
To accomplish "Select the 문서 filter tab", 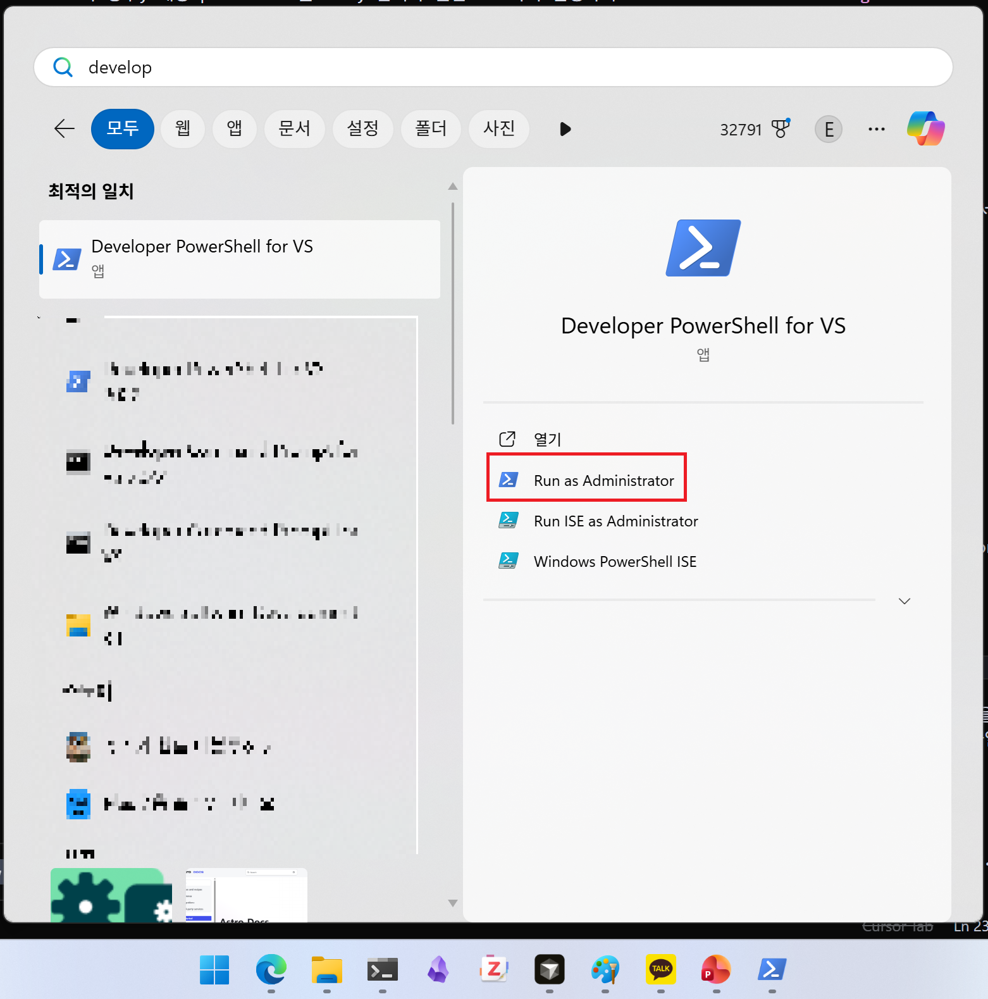I will point(295,129).
